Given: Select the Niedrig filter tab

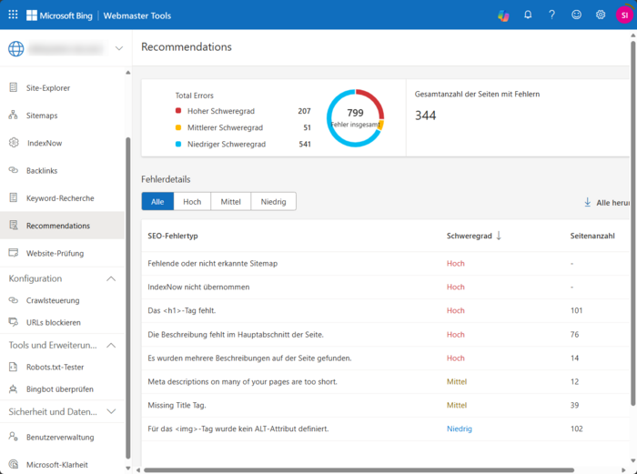Looking at the screenshot, I should click(273, 201).
